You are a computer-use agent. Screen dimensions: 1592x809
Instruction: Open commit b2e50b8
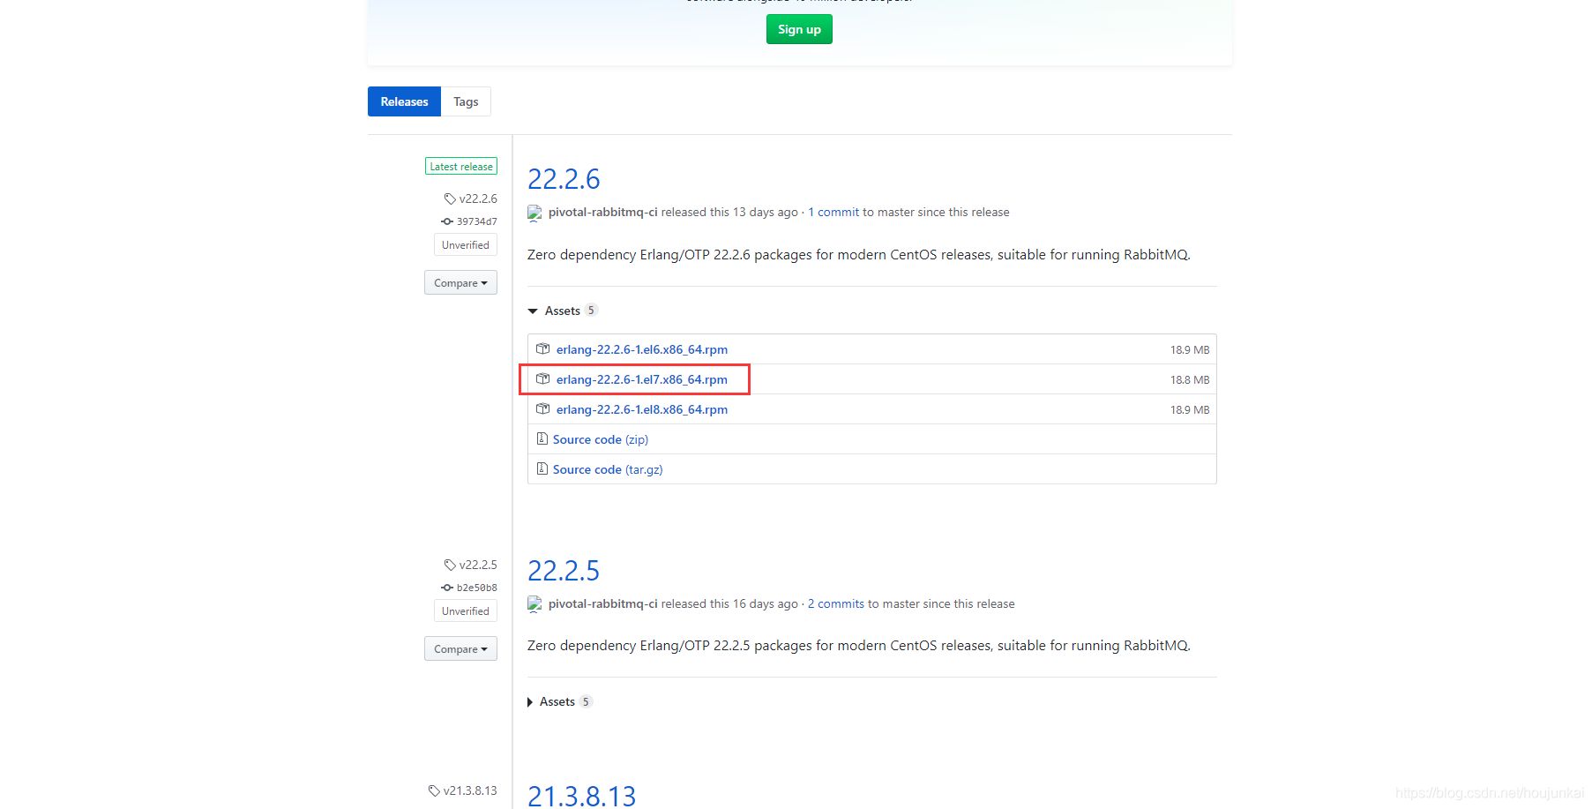tap(477, 588)
